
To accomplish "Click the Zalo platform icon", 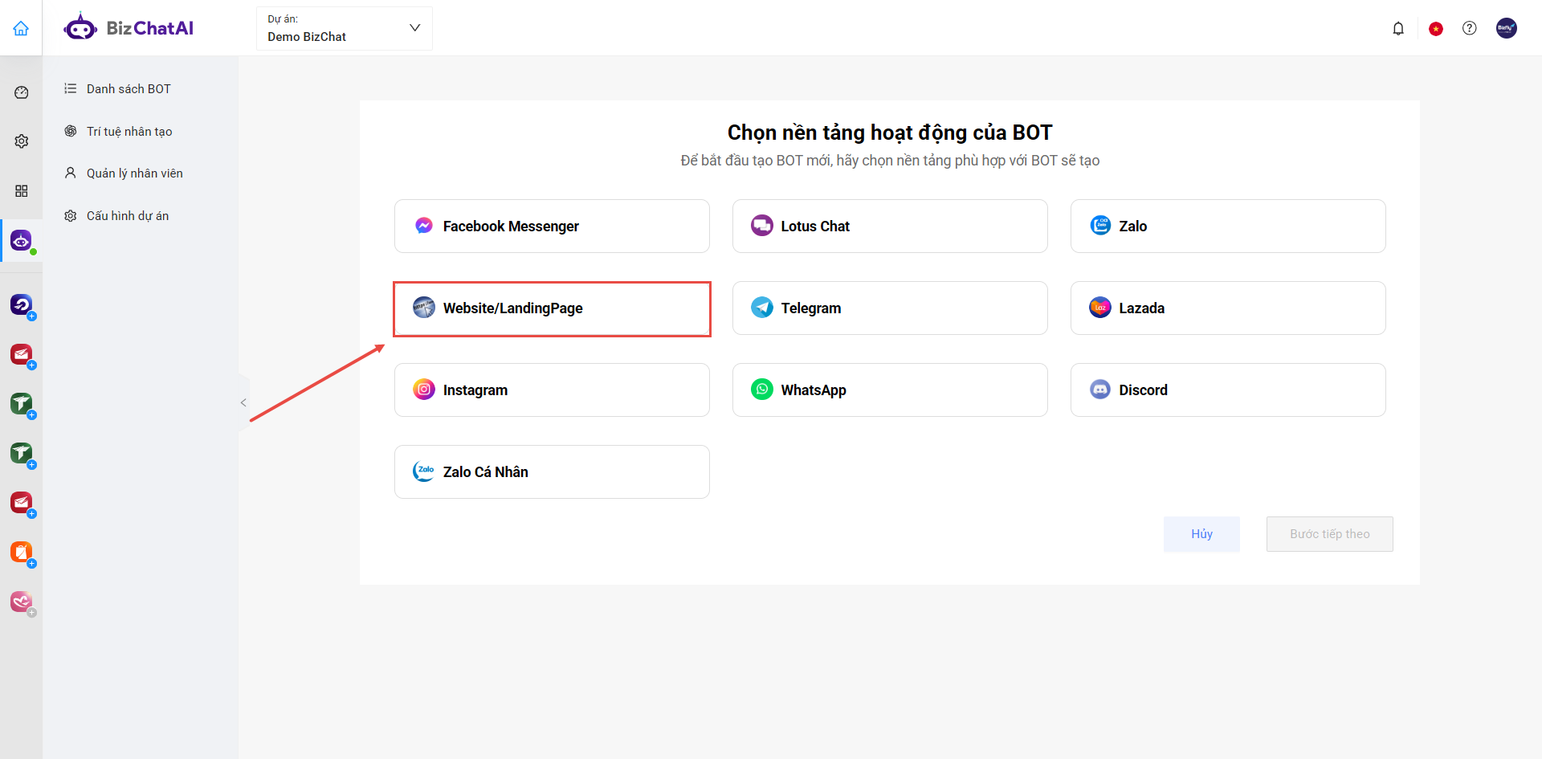I will pyautogui.click(x=1100, y=226).
